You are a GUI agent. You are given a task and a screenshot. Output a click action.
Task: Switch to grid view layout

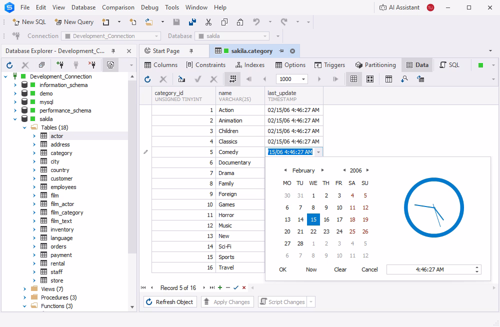353,79
